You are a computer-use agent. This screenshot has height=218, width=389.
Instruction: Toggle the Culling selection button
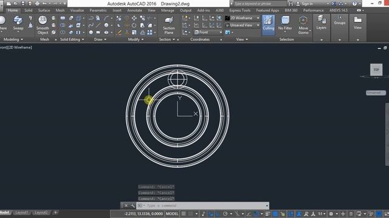pos(268,25)
